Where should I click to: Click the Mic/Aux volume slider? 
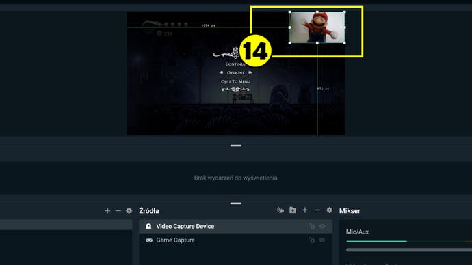(x=409, y=250)
